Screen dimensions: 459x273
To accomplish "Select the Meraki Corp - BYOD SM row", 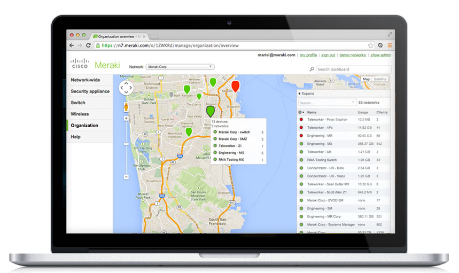I will (x=344, y=200).
